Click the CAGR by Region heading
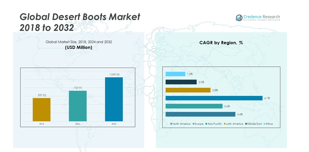 tap(221, 43)
